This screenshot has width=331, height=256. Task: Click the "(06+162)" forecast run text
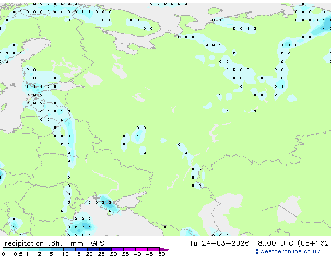click(314, 243)
